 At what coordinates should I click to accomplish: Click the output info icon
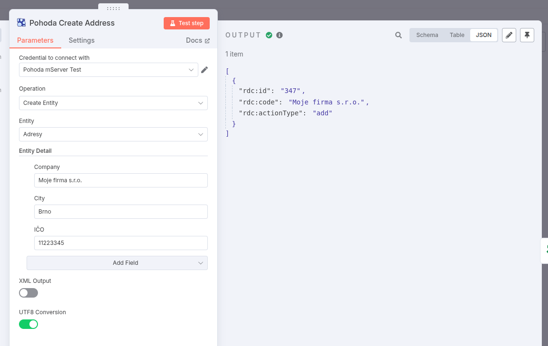point(279,35)
